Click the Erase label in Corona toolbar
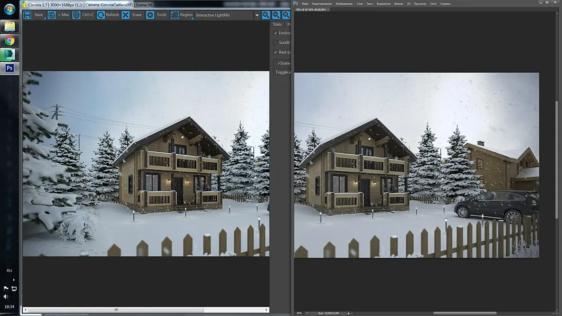The height and width of the screenshot is (316, 562). click(137, 15)
